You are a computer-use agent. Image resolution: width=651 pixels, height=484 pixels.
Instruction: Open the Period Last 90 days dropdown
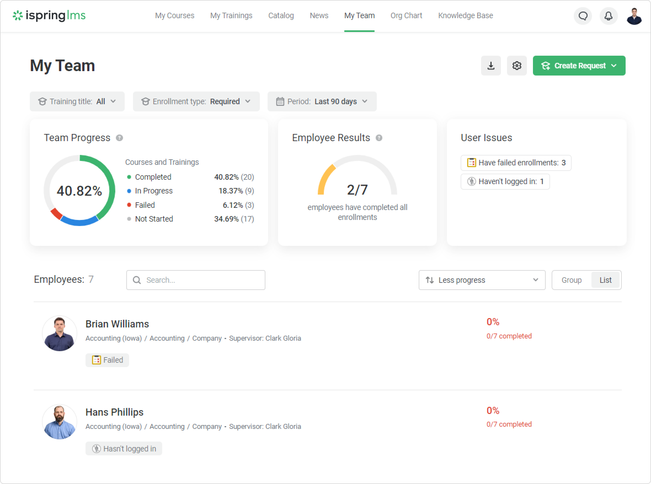[322, 101]
